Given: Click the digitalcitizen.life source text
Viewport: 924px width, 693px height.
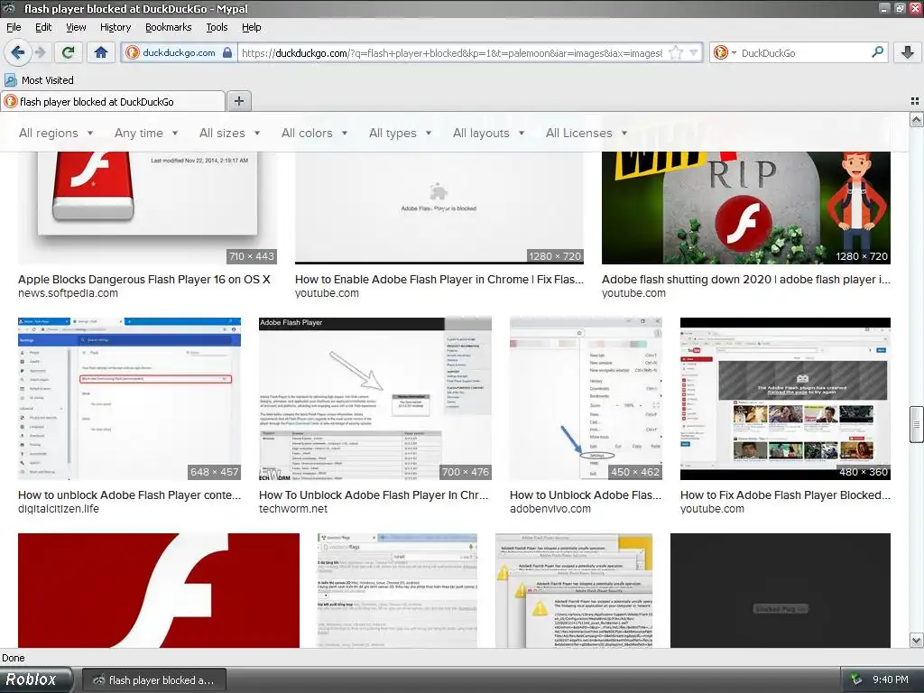Looking at the screenshot, I should coord(59,509).
